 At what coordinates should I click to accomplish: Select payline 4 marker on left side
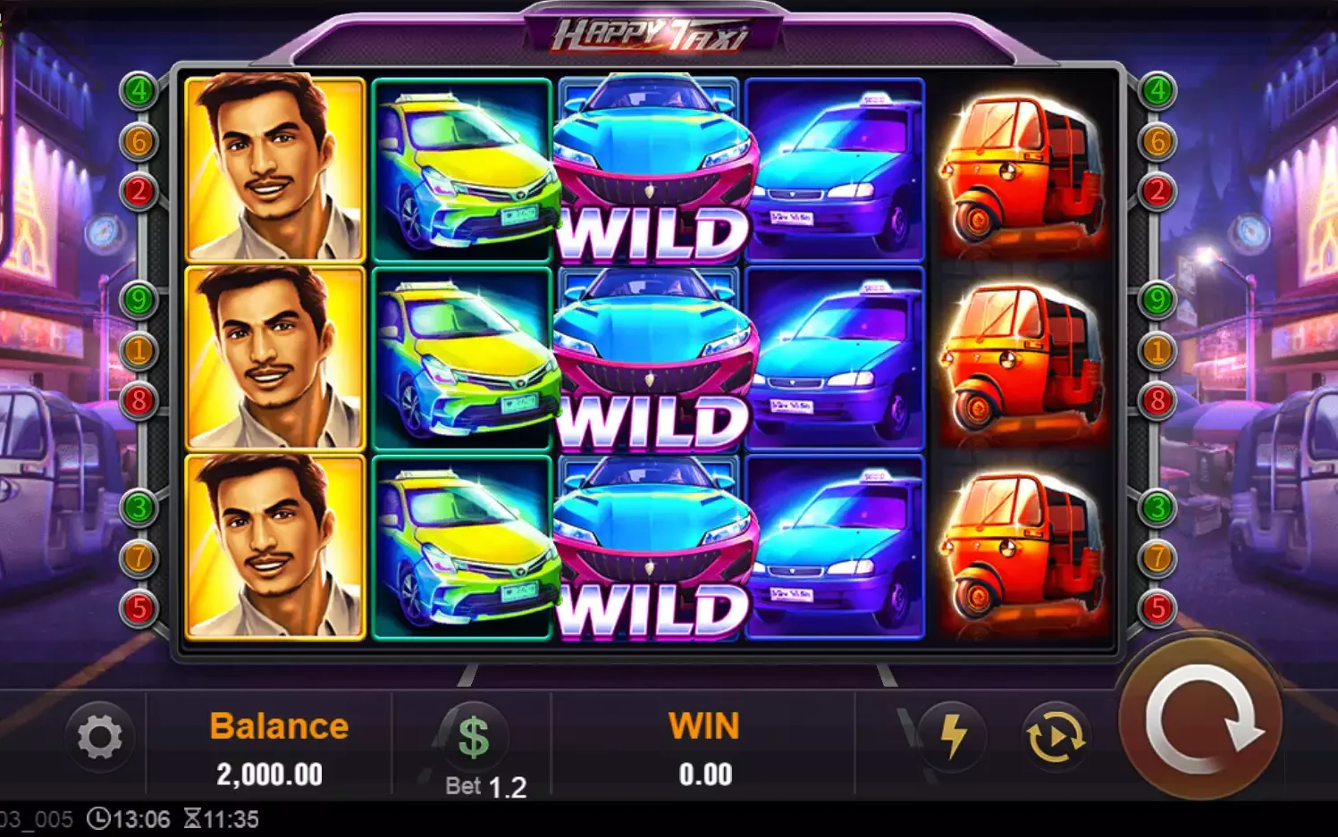(x=139, y=90)
